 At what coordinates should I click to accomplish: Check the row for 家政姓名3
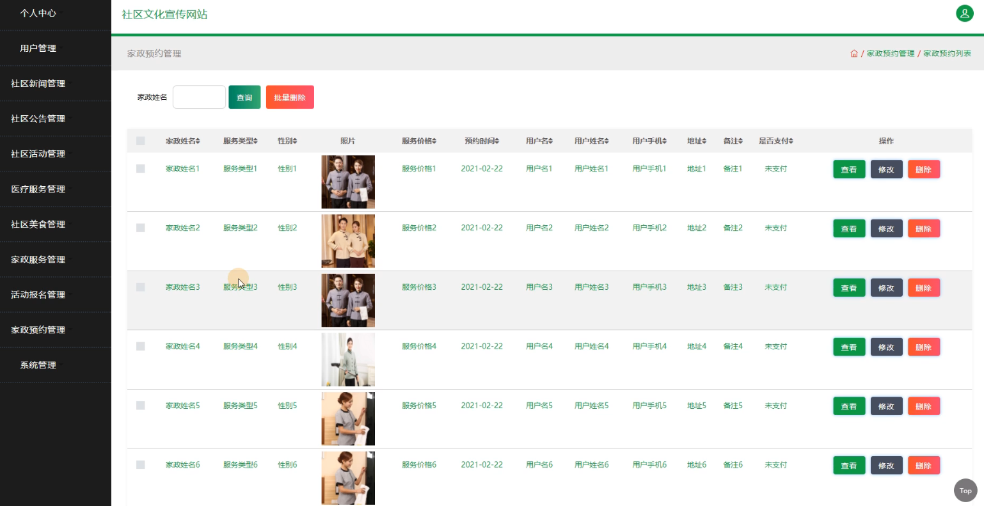point(141,287)
